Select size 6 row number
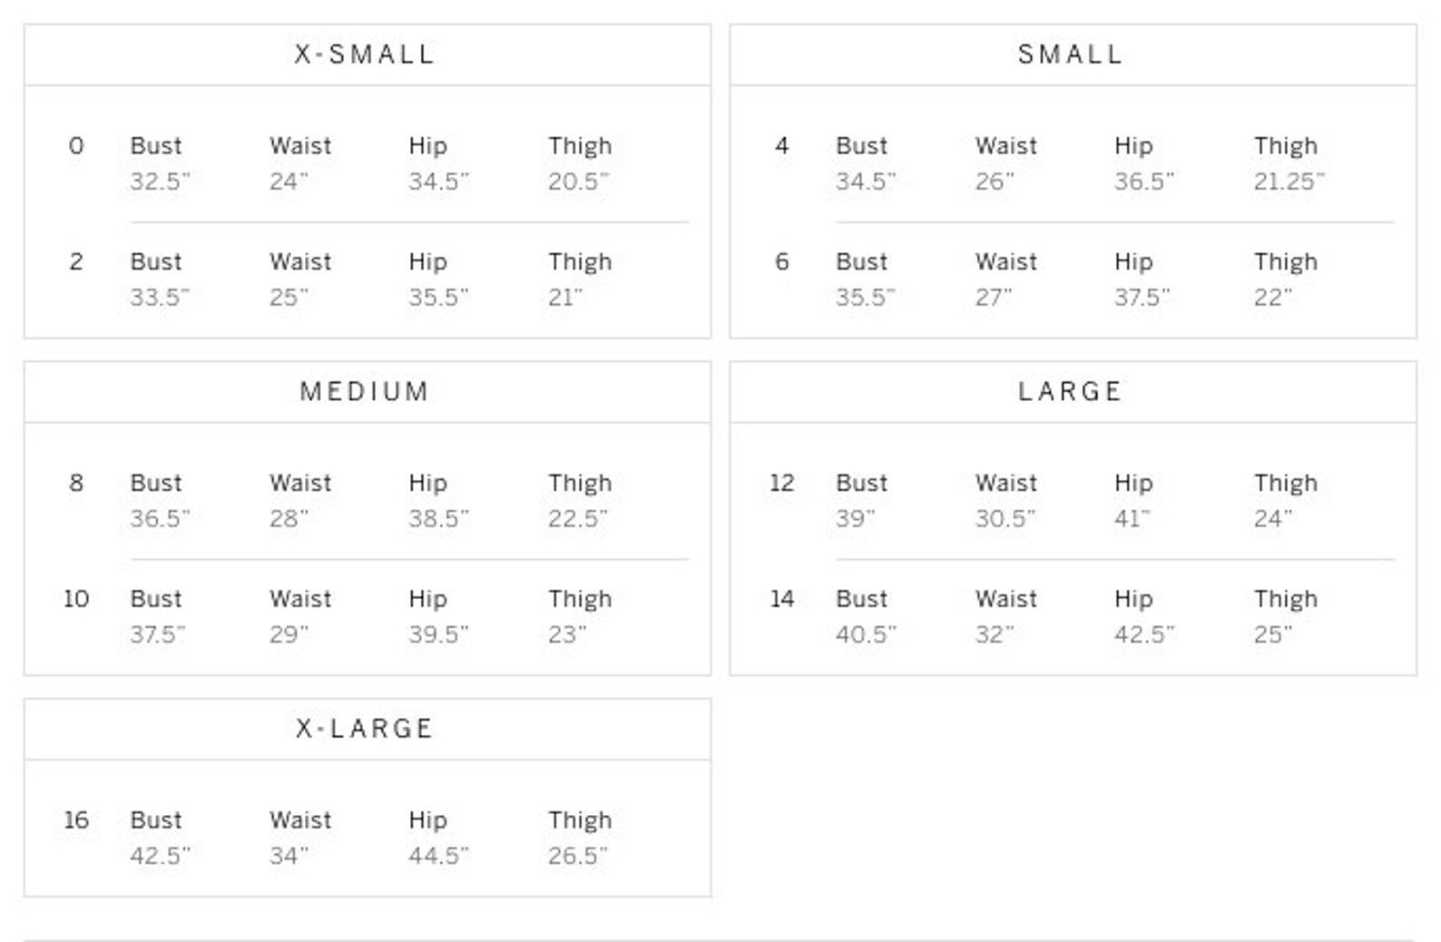The width and height of the screenshot is (1441, 942). [781, 262]
